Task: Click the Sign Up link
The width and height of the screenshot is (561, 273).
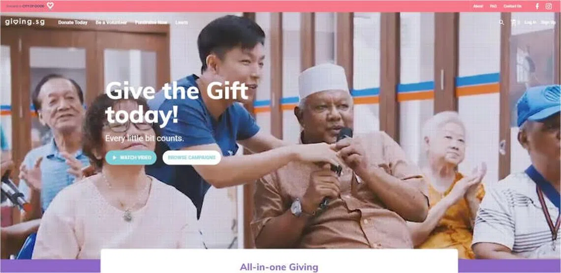Action: click(x=548, y=22)
